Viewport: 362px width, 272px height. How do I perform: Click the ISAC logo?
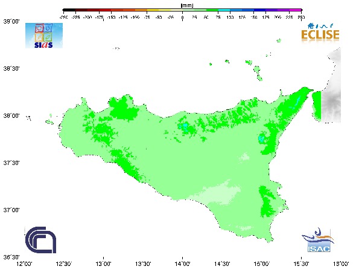318,240
